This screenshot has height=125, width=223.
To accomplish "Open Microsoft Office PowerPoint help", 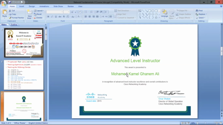I will click(x=221, y=6).
